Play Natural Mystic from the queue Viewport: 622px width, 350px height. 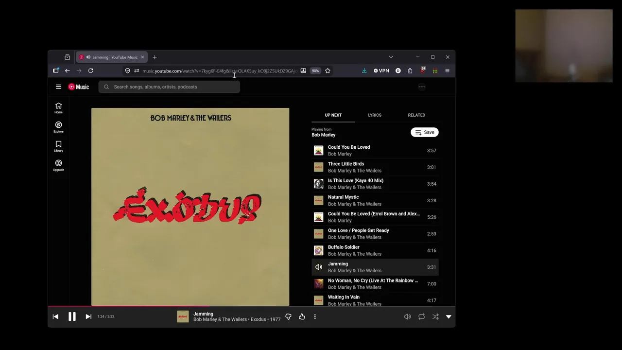coord(375,200)
